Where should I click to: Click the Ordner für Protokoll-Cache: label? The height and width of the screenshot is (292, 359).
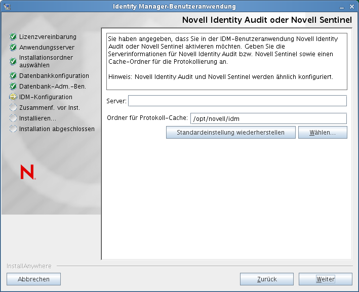(147, 117)
